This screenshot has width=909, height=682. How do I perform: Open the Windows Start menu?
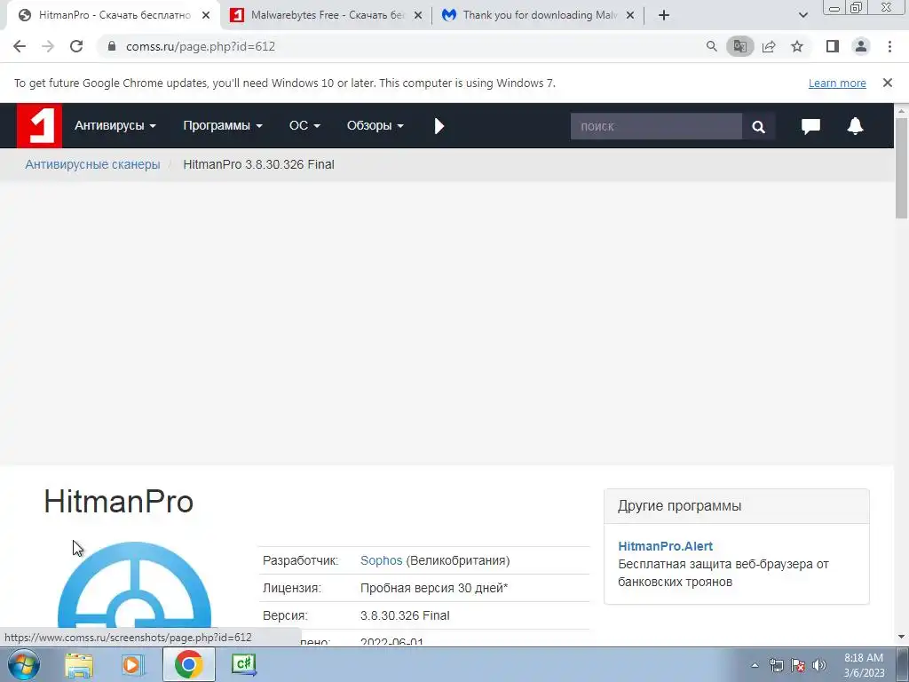tap(23, 664)
